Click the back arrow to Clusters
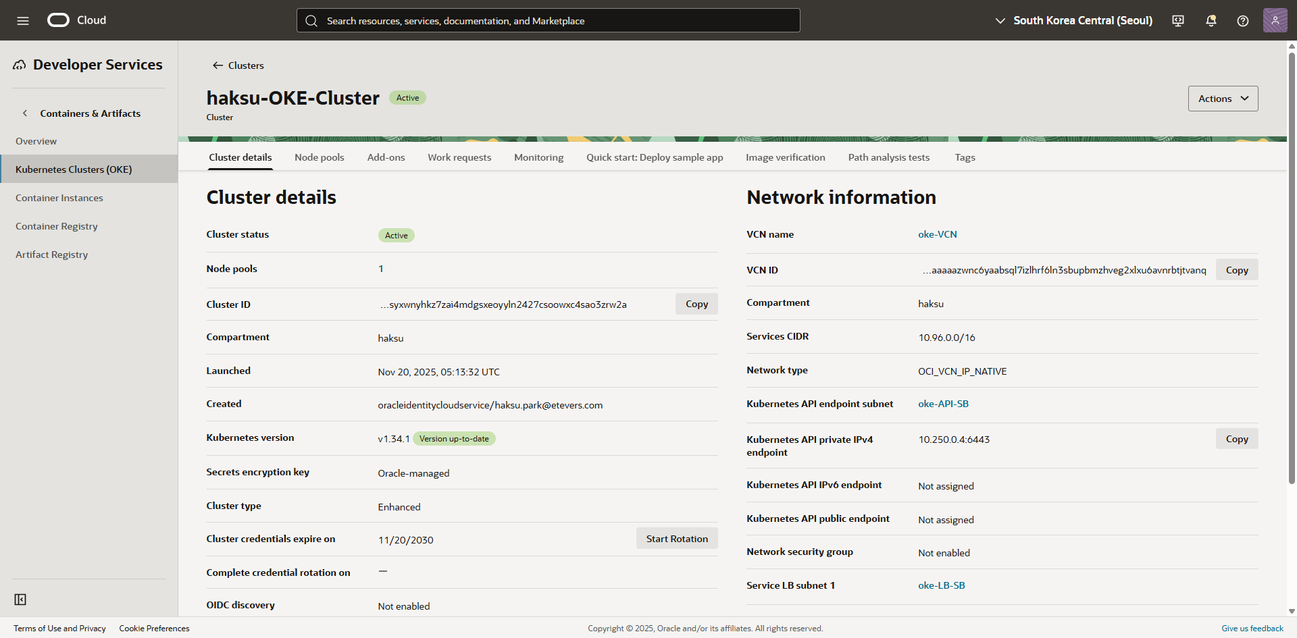This screenshot has width=1297, height=638. click(x=218, y=65)
